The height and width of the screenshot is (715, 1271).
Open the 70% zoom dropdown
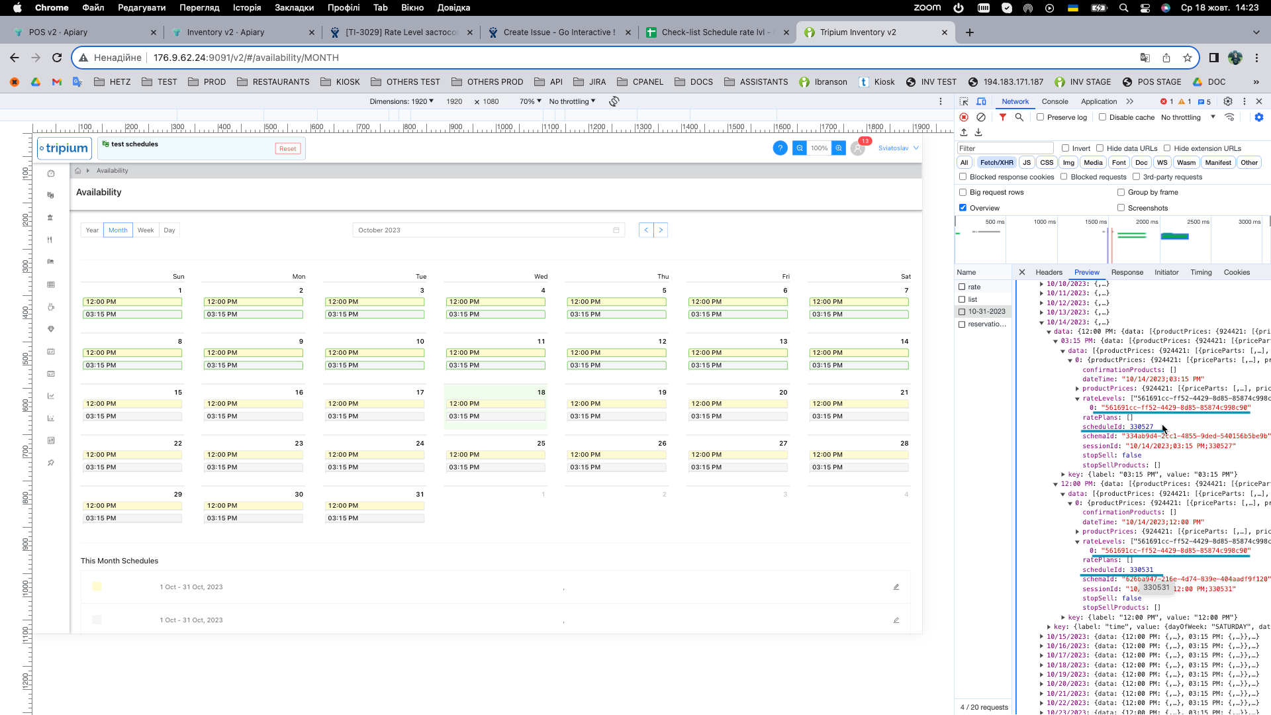point(530,101)
